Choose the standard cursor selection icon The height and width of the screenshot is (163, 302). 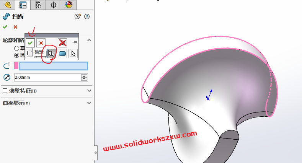point(73,54)
